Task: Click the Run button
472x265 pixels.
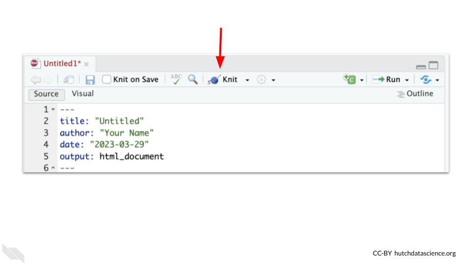Action: 386,79
